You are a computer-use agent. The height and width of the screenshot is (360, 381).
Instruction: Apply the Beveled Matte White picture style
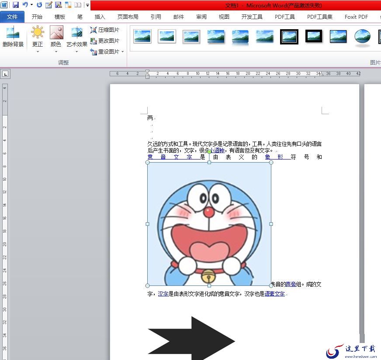coord(167,36)
